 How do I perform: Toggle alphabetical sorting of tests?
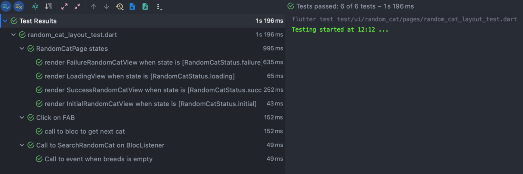click(35, 6)
